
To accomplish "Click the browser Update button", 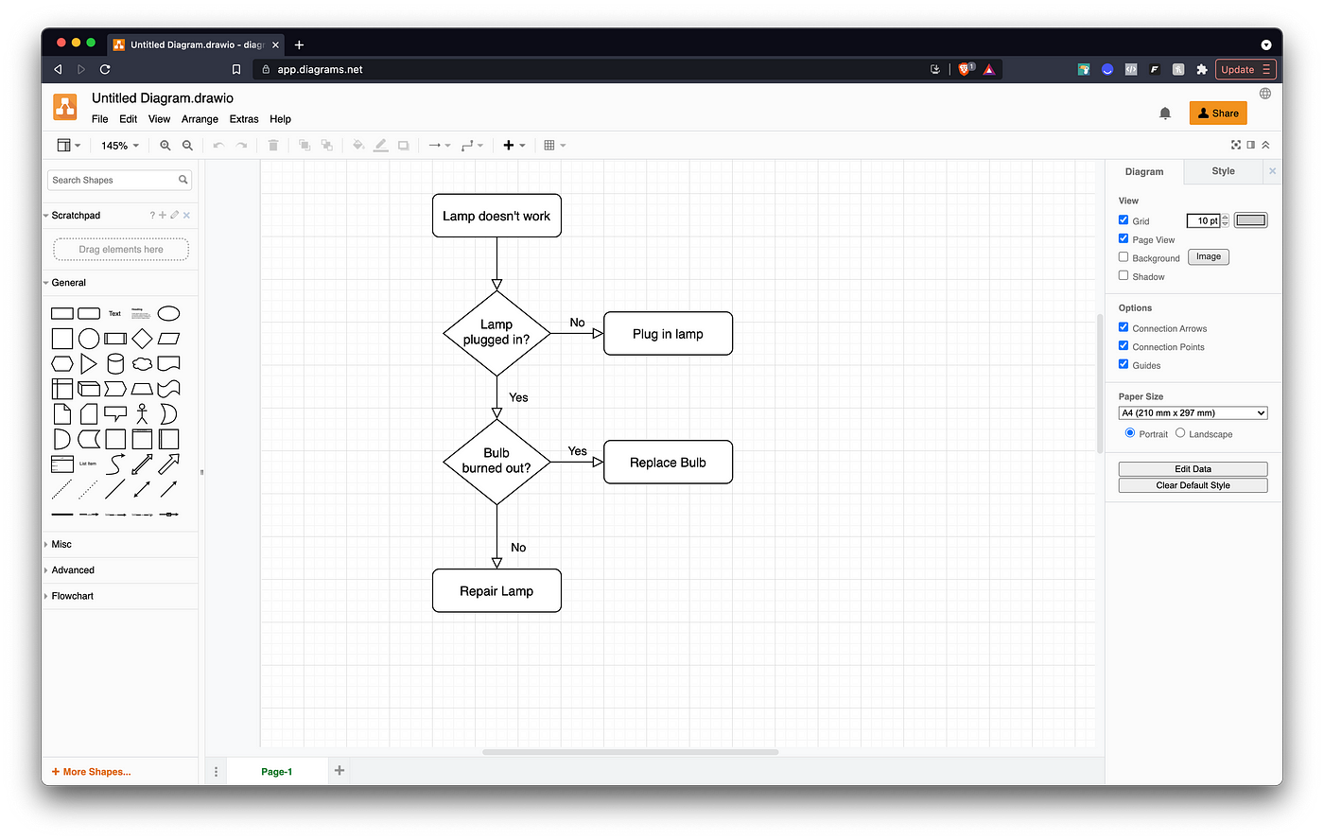I will (x=1246, y=69).
